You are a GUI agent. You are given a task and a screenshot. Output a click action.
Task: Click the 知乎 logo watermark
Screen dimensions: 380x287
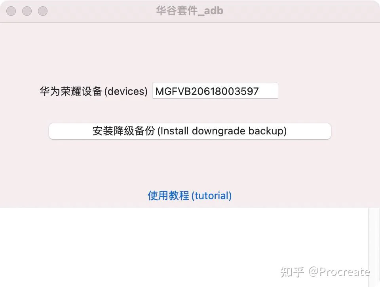coord(292,272)
